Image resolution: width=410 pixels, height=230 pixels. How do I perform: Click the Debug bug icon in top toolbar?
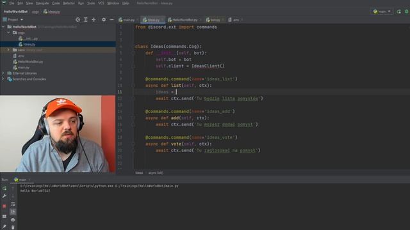pyautogui.click(x=407, y=11)
